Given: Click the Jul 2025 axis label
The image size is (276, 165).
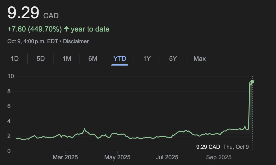Looking at the screenshot, I should pyautogui.click(x=167, y=157).
